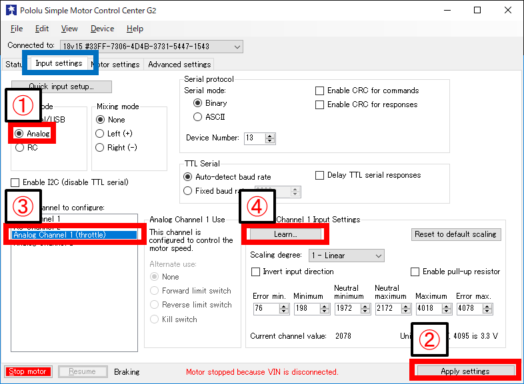The image size is (524, 384).
Task: Decrease the Device Number with down arrow
Action: pos(270,141)
